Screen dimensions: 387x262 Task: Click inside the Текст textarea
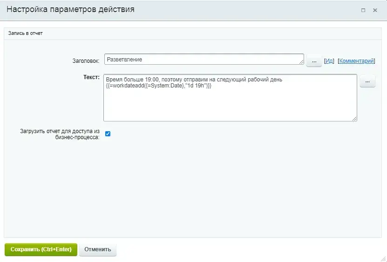pos(230,98)
